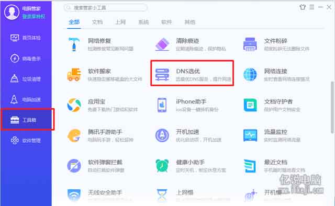
Task: Open the skin shirt icon in title bar
Action: pos(303,7)
